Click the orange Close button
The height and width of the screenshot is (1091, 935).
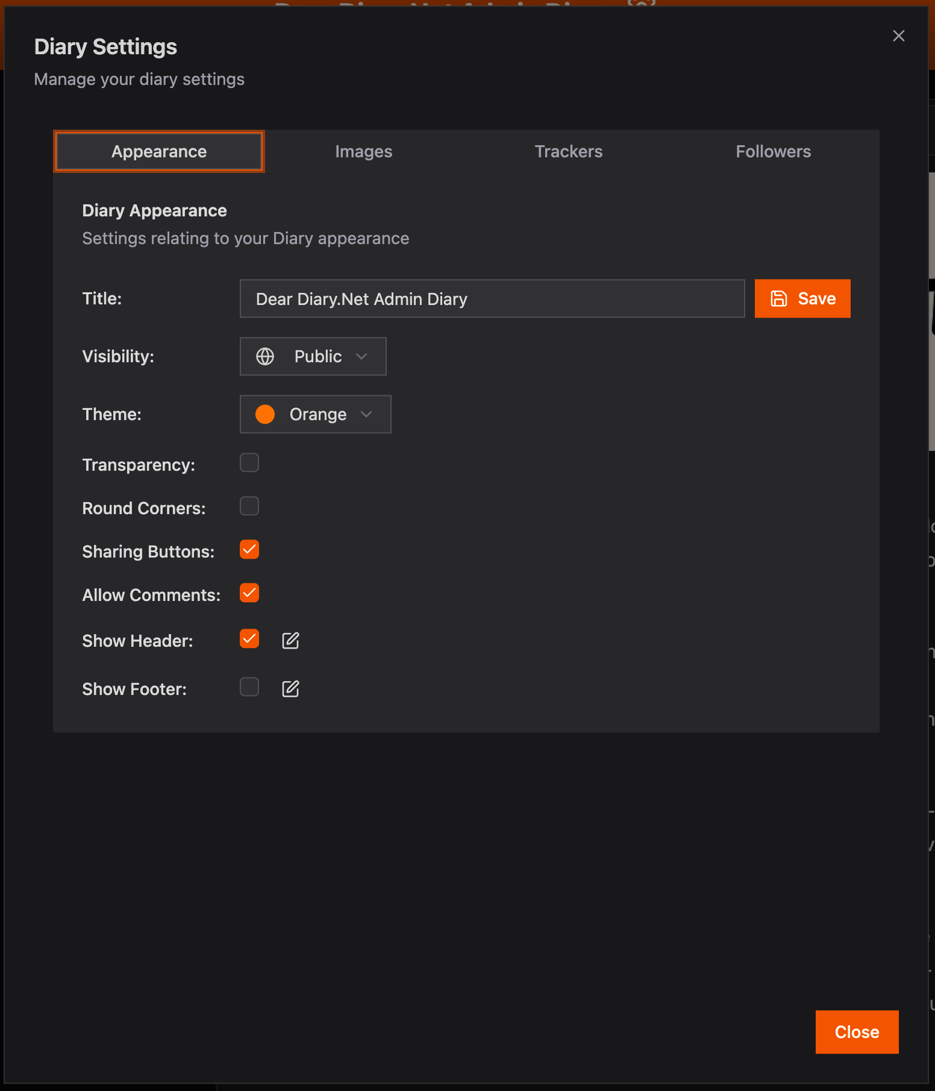coord(857,1032)
